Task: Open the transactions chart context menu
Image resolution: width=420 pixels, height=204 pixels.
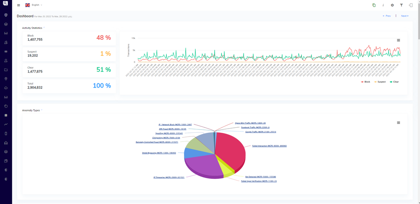Action: [x=398, y=40]
